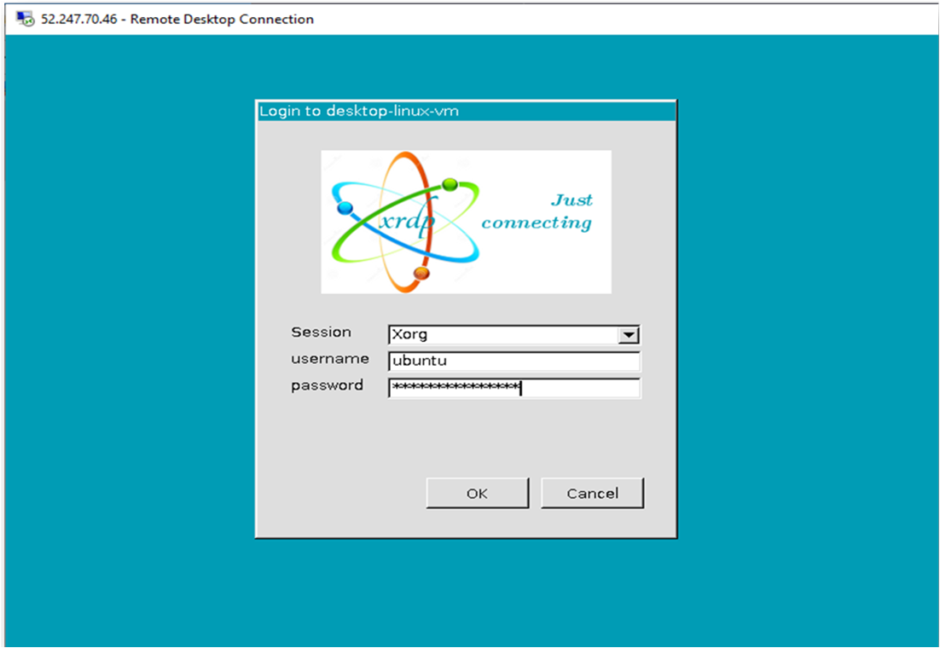Click the "password" label
Screen dimensions: 940x648
pyautogui.click(x=327, y=385)
